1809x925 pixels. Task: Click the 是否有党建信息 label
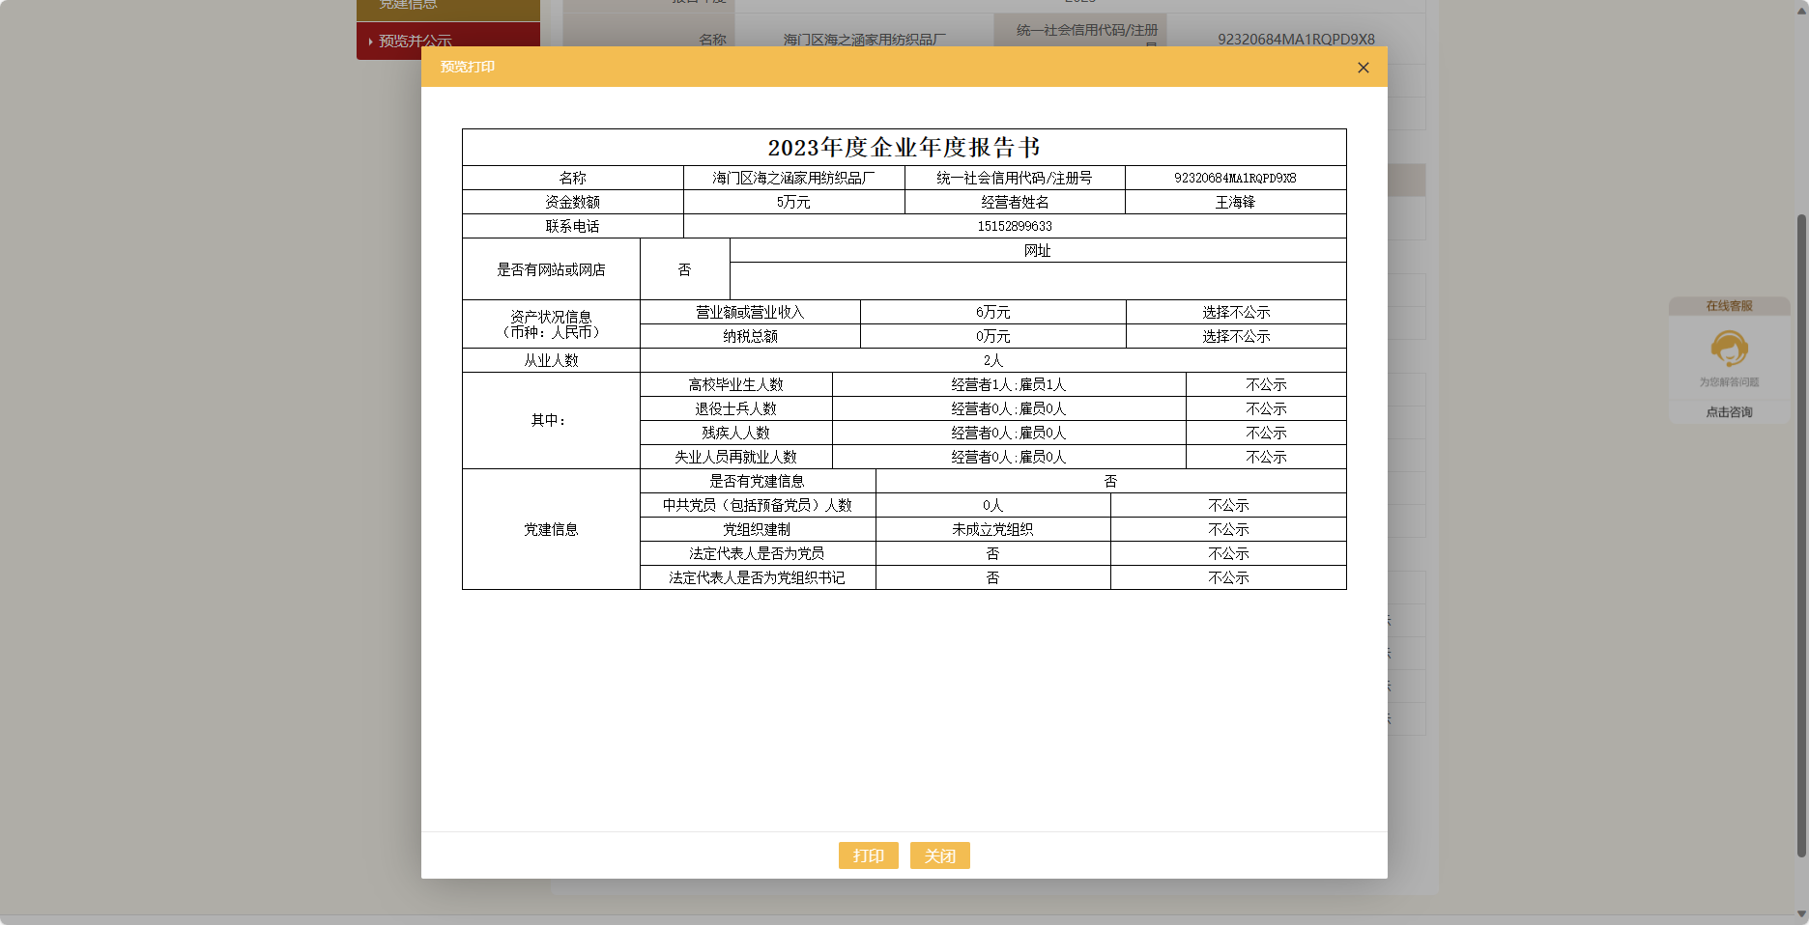tap(758, 481)
